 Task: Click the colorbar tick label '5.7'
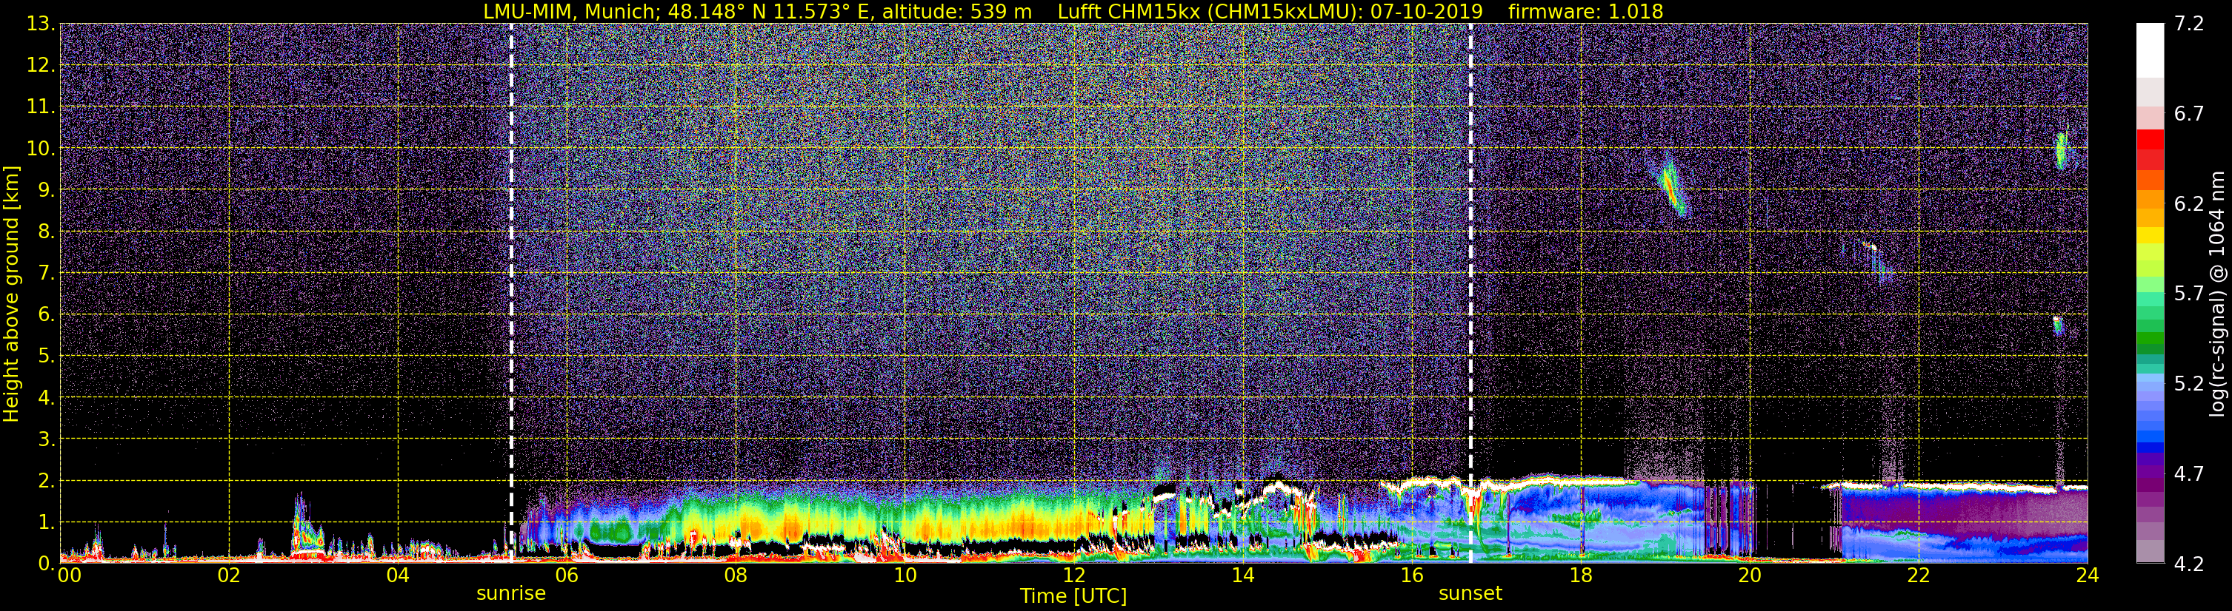pos(2189,294)
